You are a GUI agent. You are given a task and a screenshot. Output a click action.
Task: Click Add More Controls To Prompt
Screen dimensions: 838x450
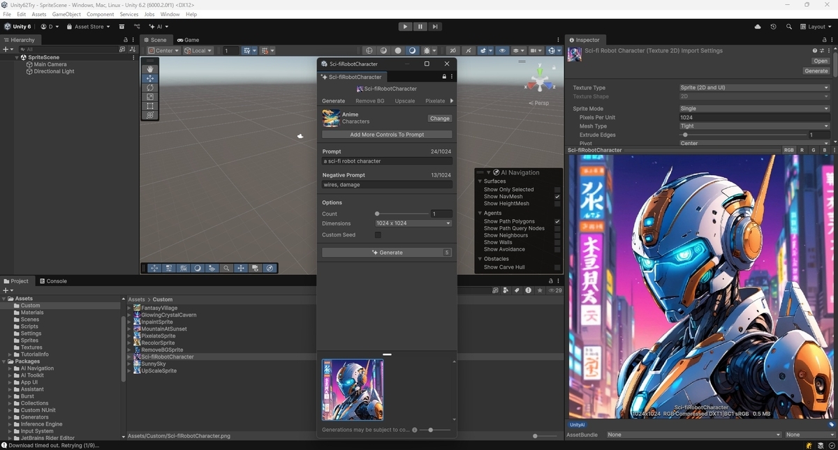click(387, 135)
